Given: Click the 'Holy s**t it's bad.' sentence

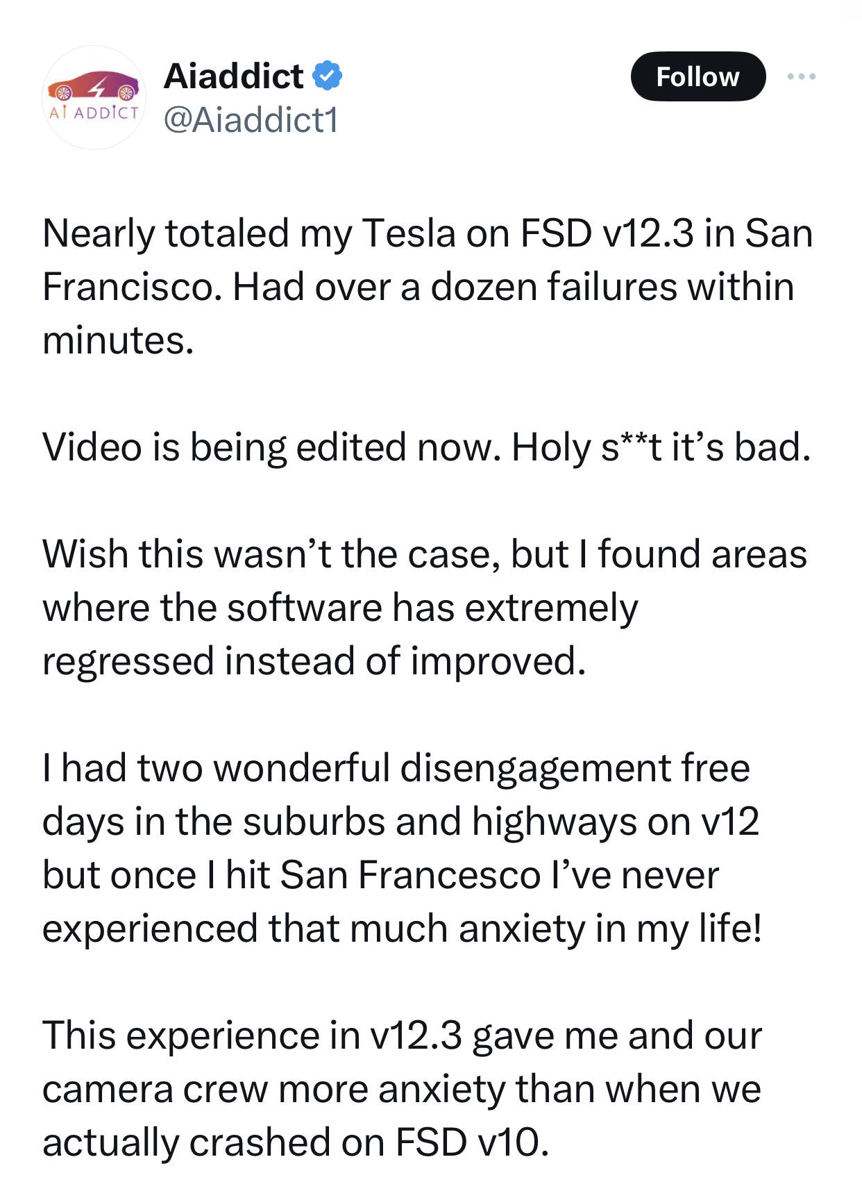Looking at the screenshot, I should pos(661,447).
